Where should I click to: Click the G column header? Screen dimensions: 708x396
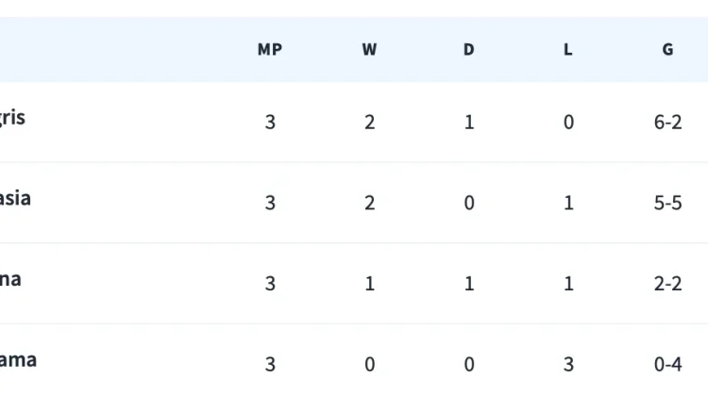(x=667, y=49)
